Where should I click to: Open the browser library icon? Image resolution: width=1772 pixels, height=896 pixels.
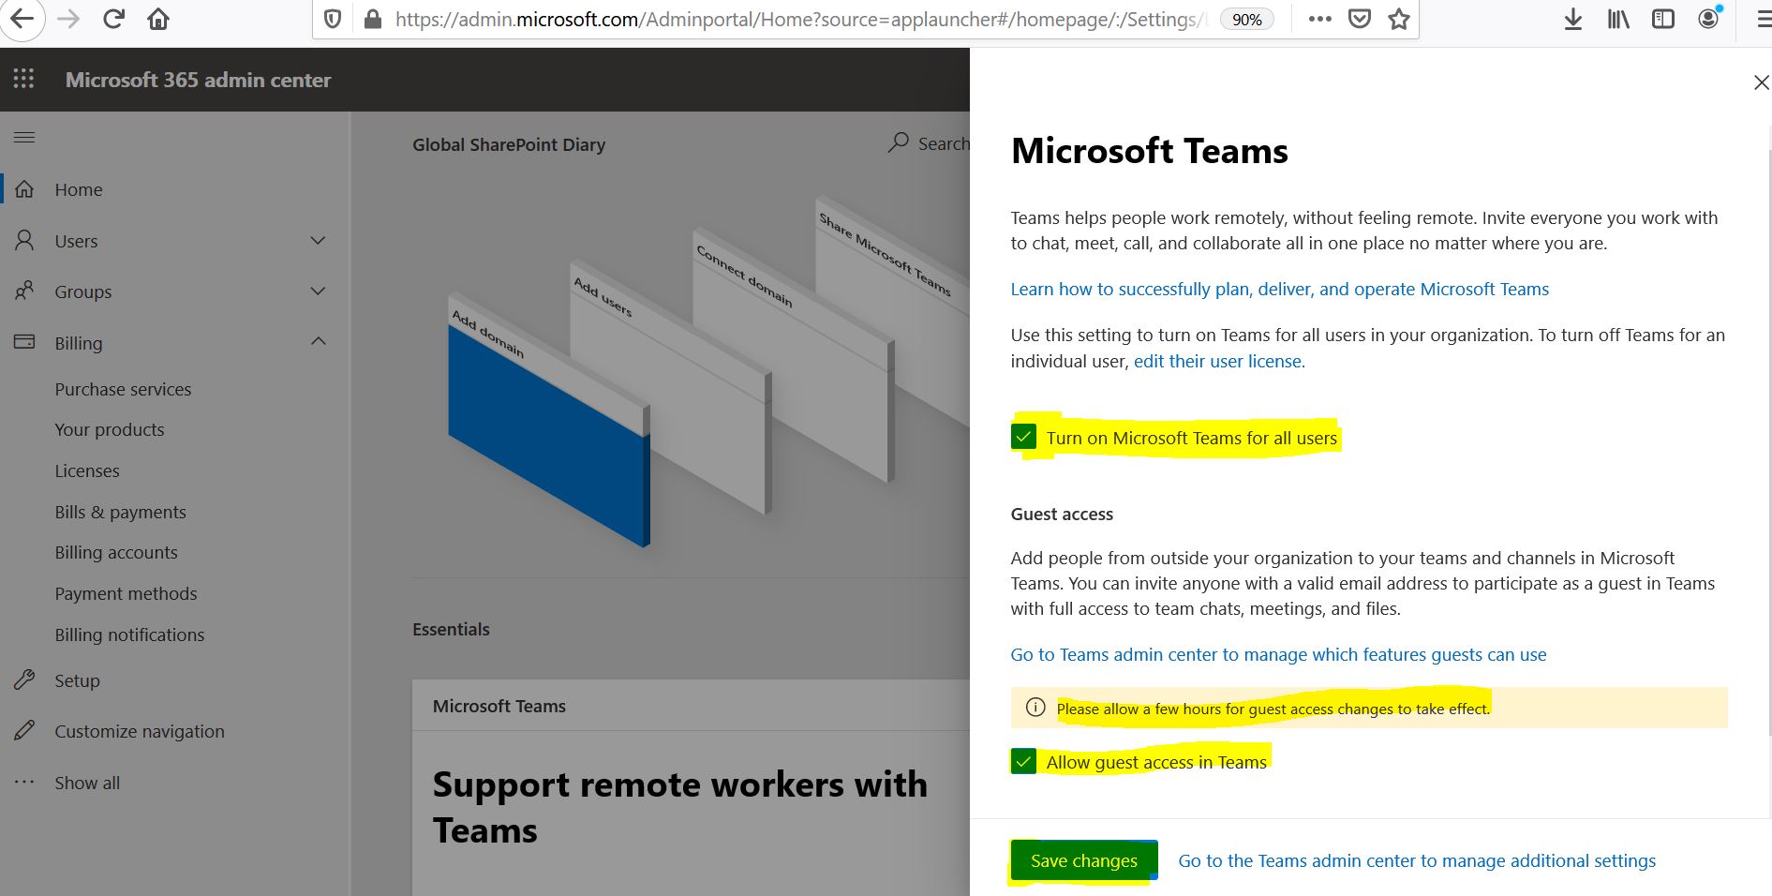(x=1618, y=19)
